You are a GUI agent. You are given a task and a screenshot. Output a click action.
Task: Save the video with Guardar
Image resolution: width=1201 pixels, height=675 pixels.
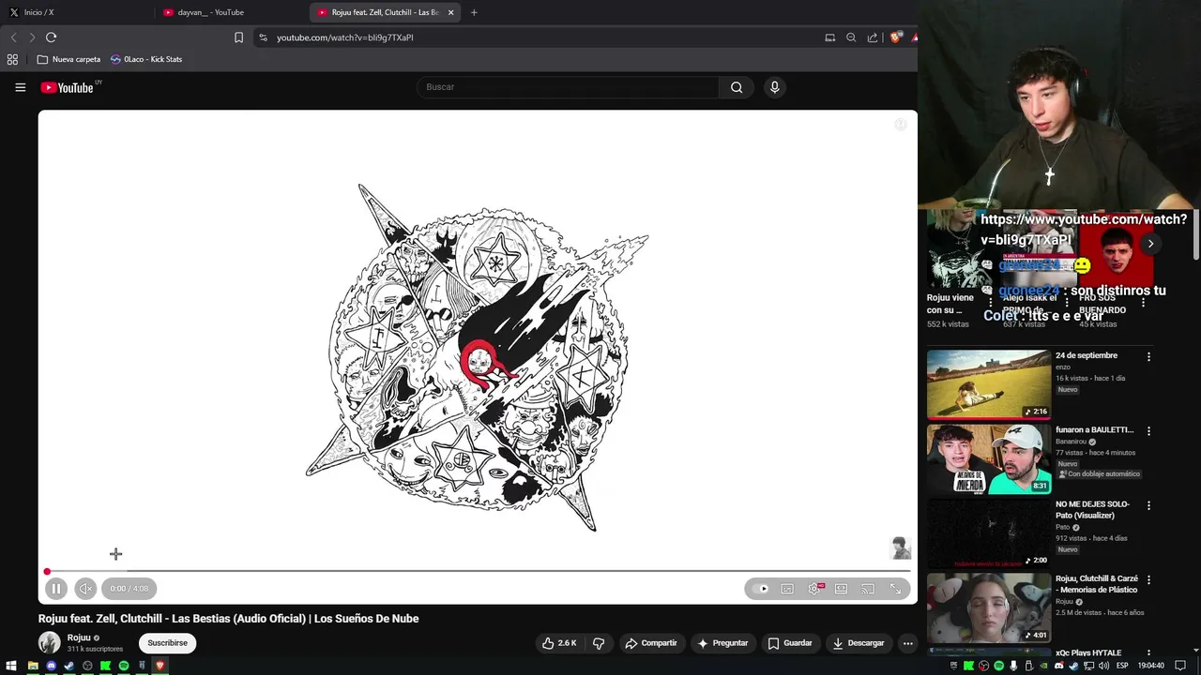click(789, 643)
